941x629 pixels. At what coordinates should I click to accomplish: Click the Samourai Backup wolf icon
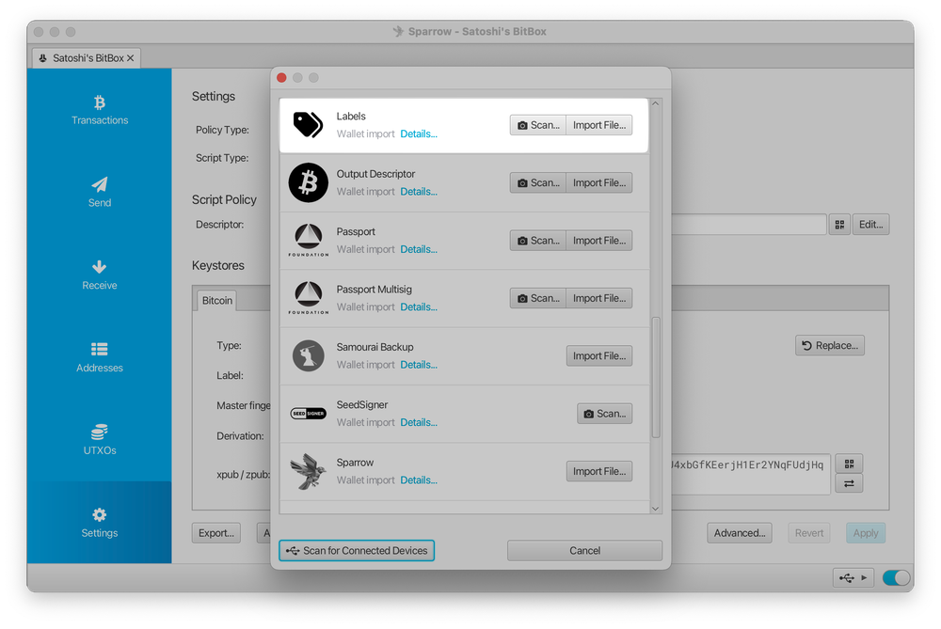pyautogui.click(x=308, y=355)
